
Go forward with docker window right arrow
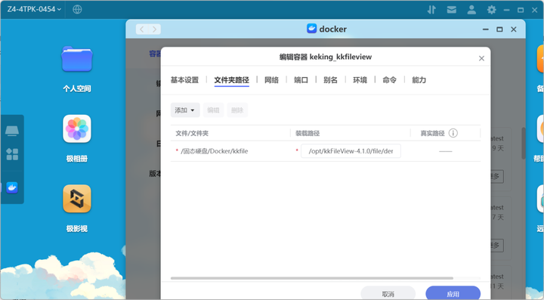[155, 29]
